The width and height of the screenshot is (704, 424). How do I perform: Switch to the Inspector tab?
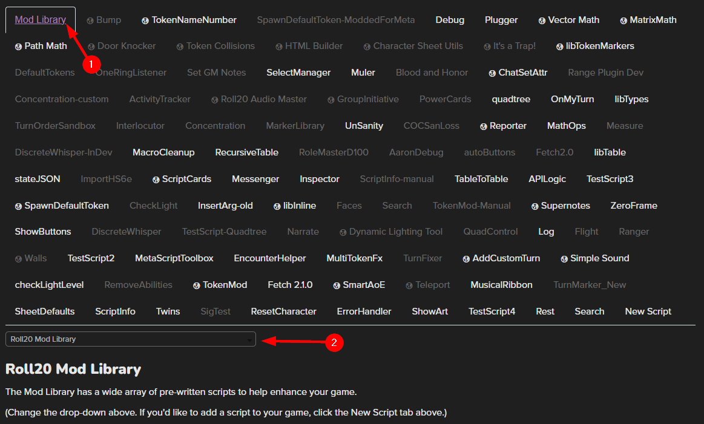(x=319, y=178)
